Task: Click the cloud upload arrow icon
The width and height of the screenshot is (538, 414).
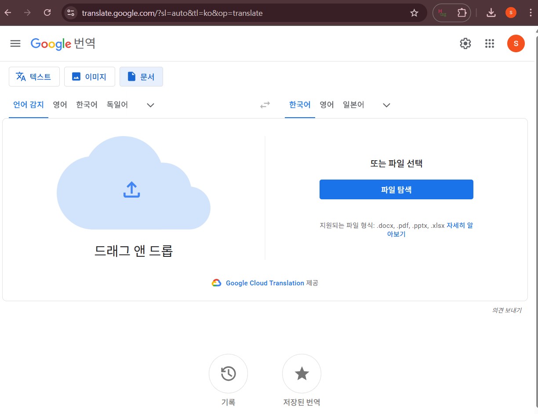Action: tap(131, 190)
